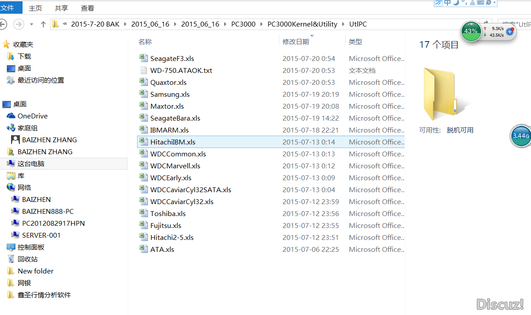Image resolution: width=531 pixels, height=315 pixels.
Task: Expand the arrow after 2015-7-20 BAK breadcrumb
Action: pyautogui.click(x=125, y=24)
